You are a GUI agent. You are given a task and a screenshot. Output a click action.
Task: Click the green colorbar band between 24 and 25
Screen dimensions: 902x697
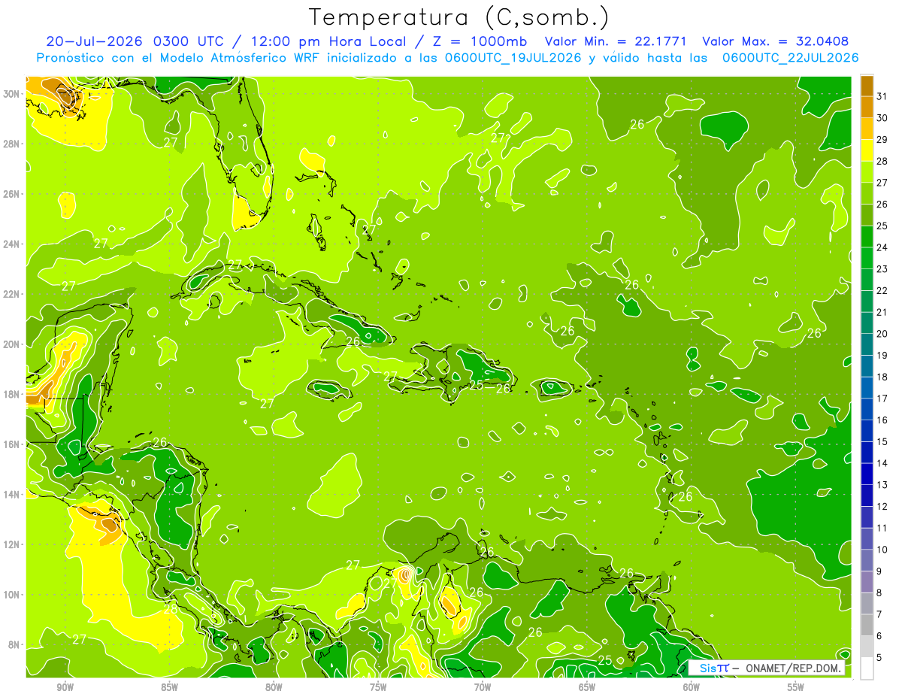point(867,236)
